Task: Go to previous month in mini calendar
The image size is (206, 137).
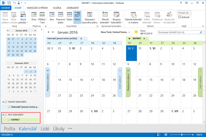Action: 8,30
